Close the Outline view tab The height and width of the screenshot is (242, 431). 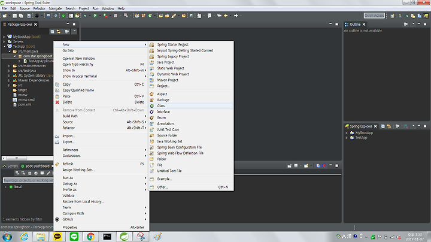click(x=364, y=25)
